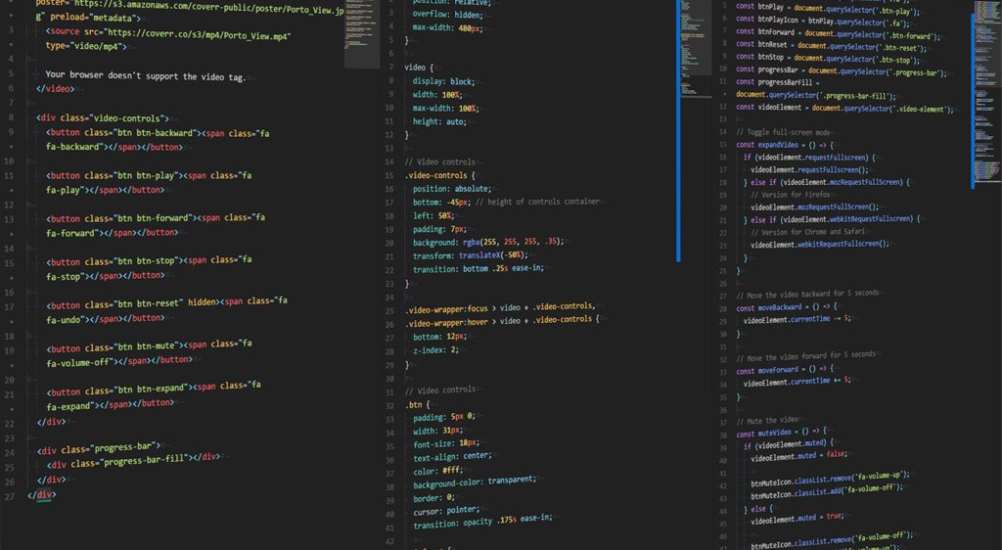
Task: Click the comment "// Toggle full-screen mode"
Action: (783, 132)
